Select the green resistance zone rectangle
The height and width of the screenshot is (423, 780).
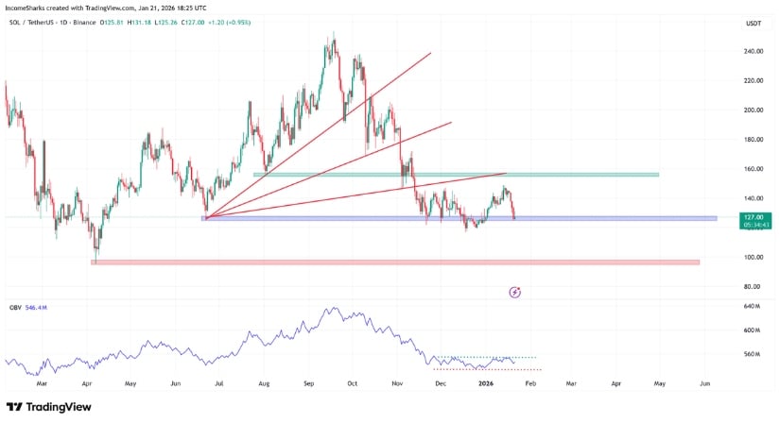coord(567,175)
